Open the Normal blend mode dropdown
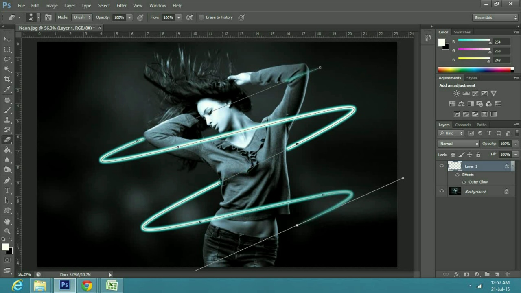This screenshot has width=521, height=293. click(459, 143)
